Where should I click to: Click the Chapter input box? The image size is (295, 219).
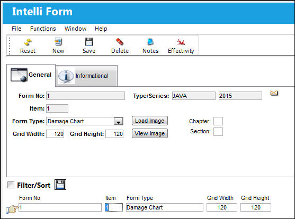[x=218, y=121]
